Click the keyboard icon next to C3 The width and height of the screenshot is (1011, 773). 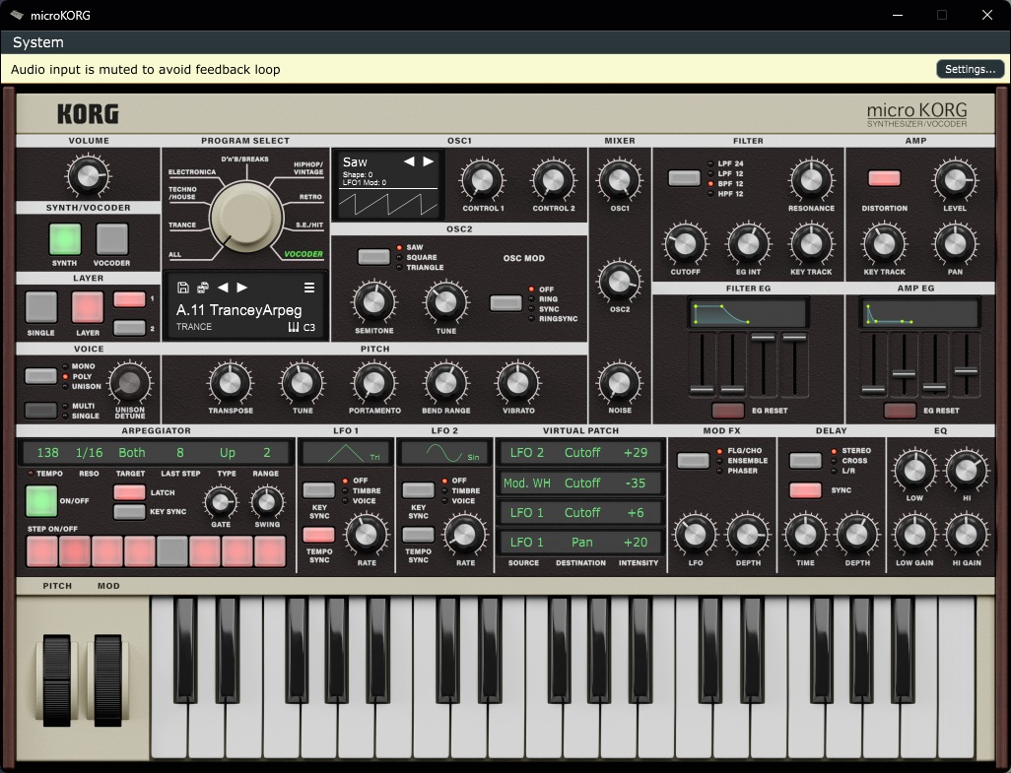[294, 327]
